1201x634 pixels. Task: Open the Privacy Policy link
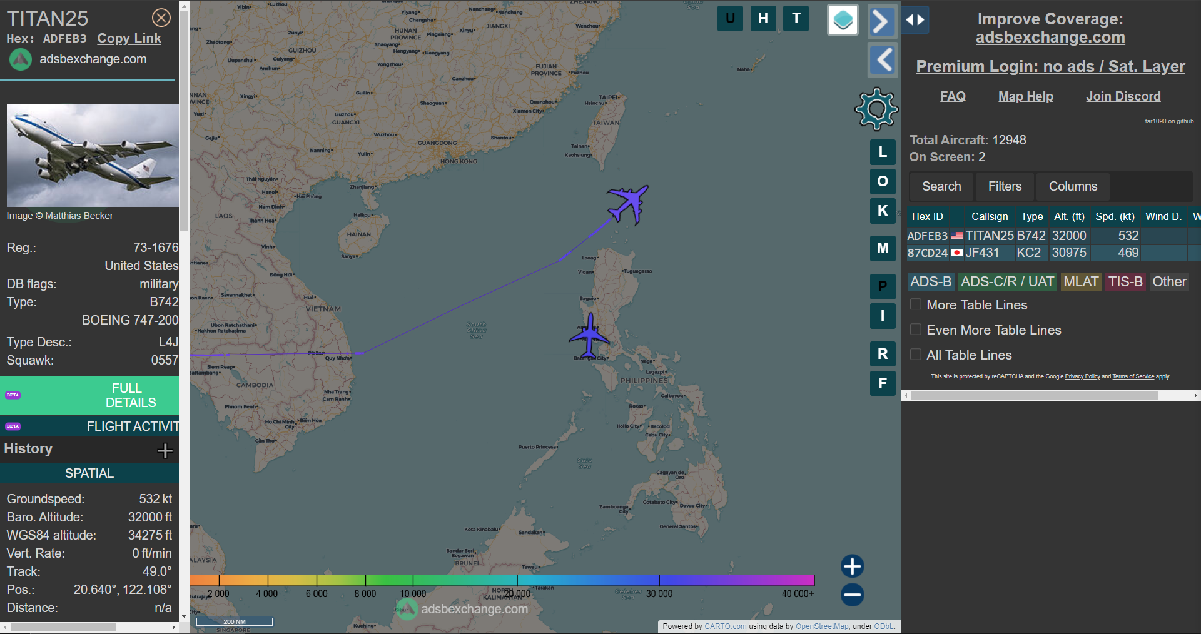coord(1082,376)
